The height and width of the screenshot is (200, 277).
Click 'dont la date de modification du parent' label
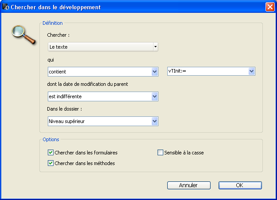88,84
